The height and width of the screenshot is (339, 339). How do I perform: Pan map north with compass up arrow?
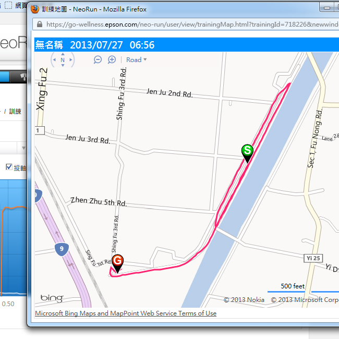click(63, 54)
